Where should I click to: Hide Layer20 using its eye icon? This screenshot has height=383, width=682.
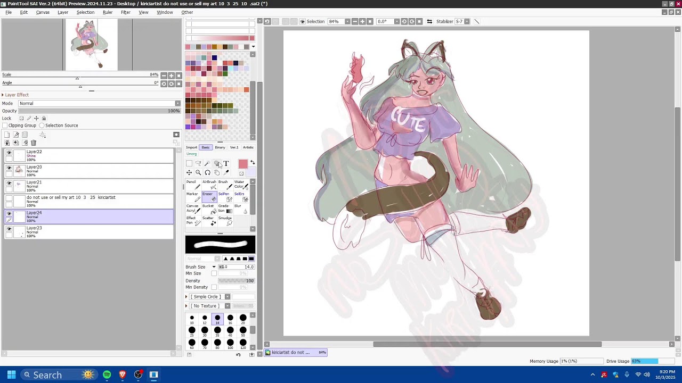(9, 168)
